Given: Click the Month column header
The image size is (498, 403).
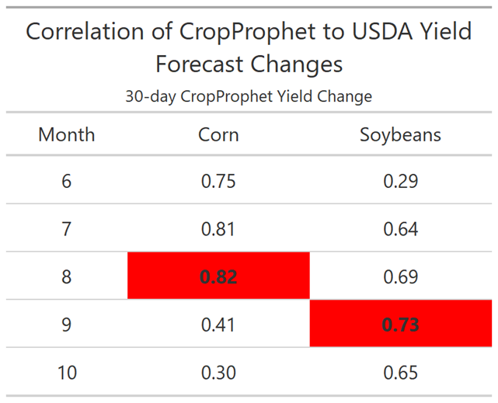Looking at the screenshot, I should point(67,134).
